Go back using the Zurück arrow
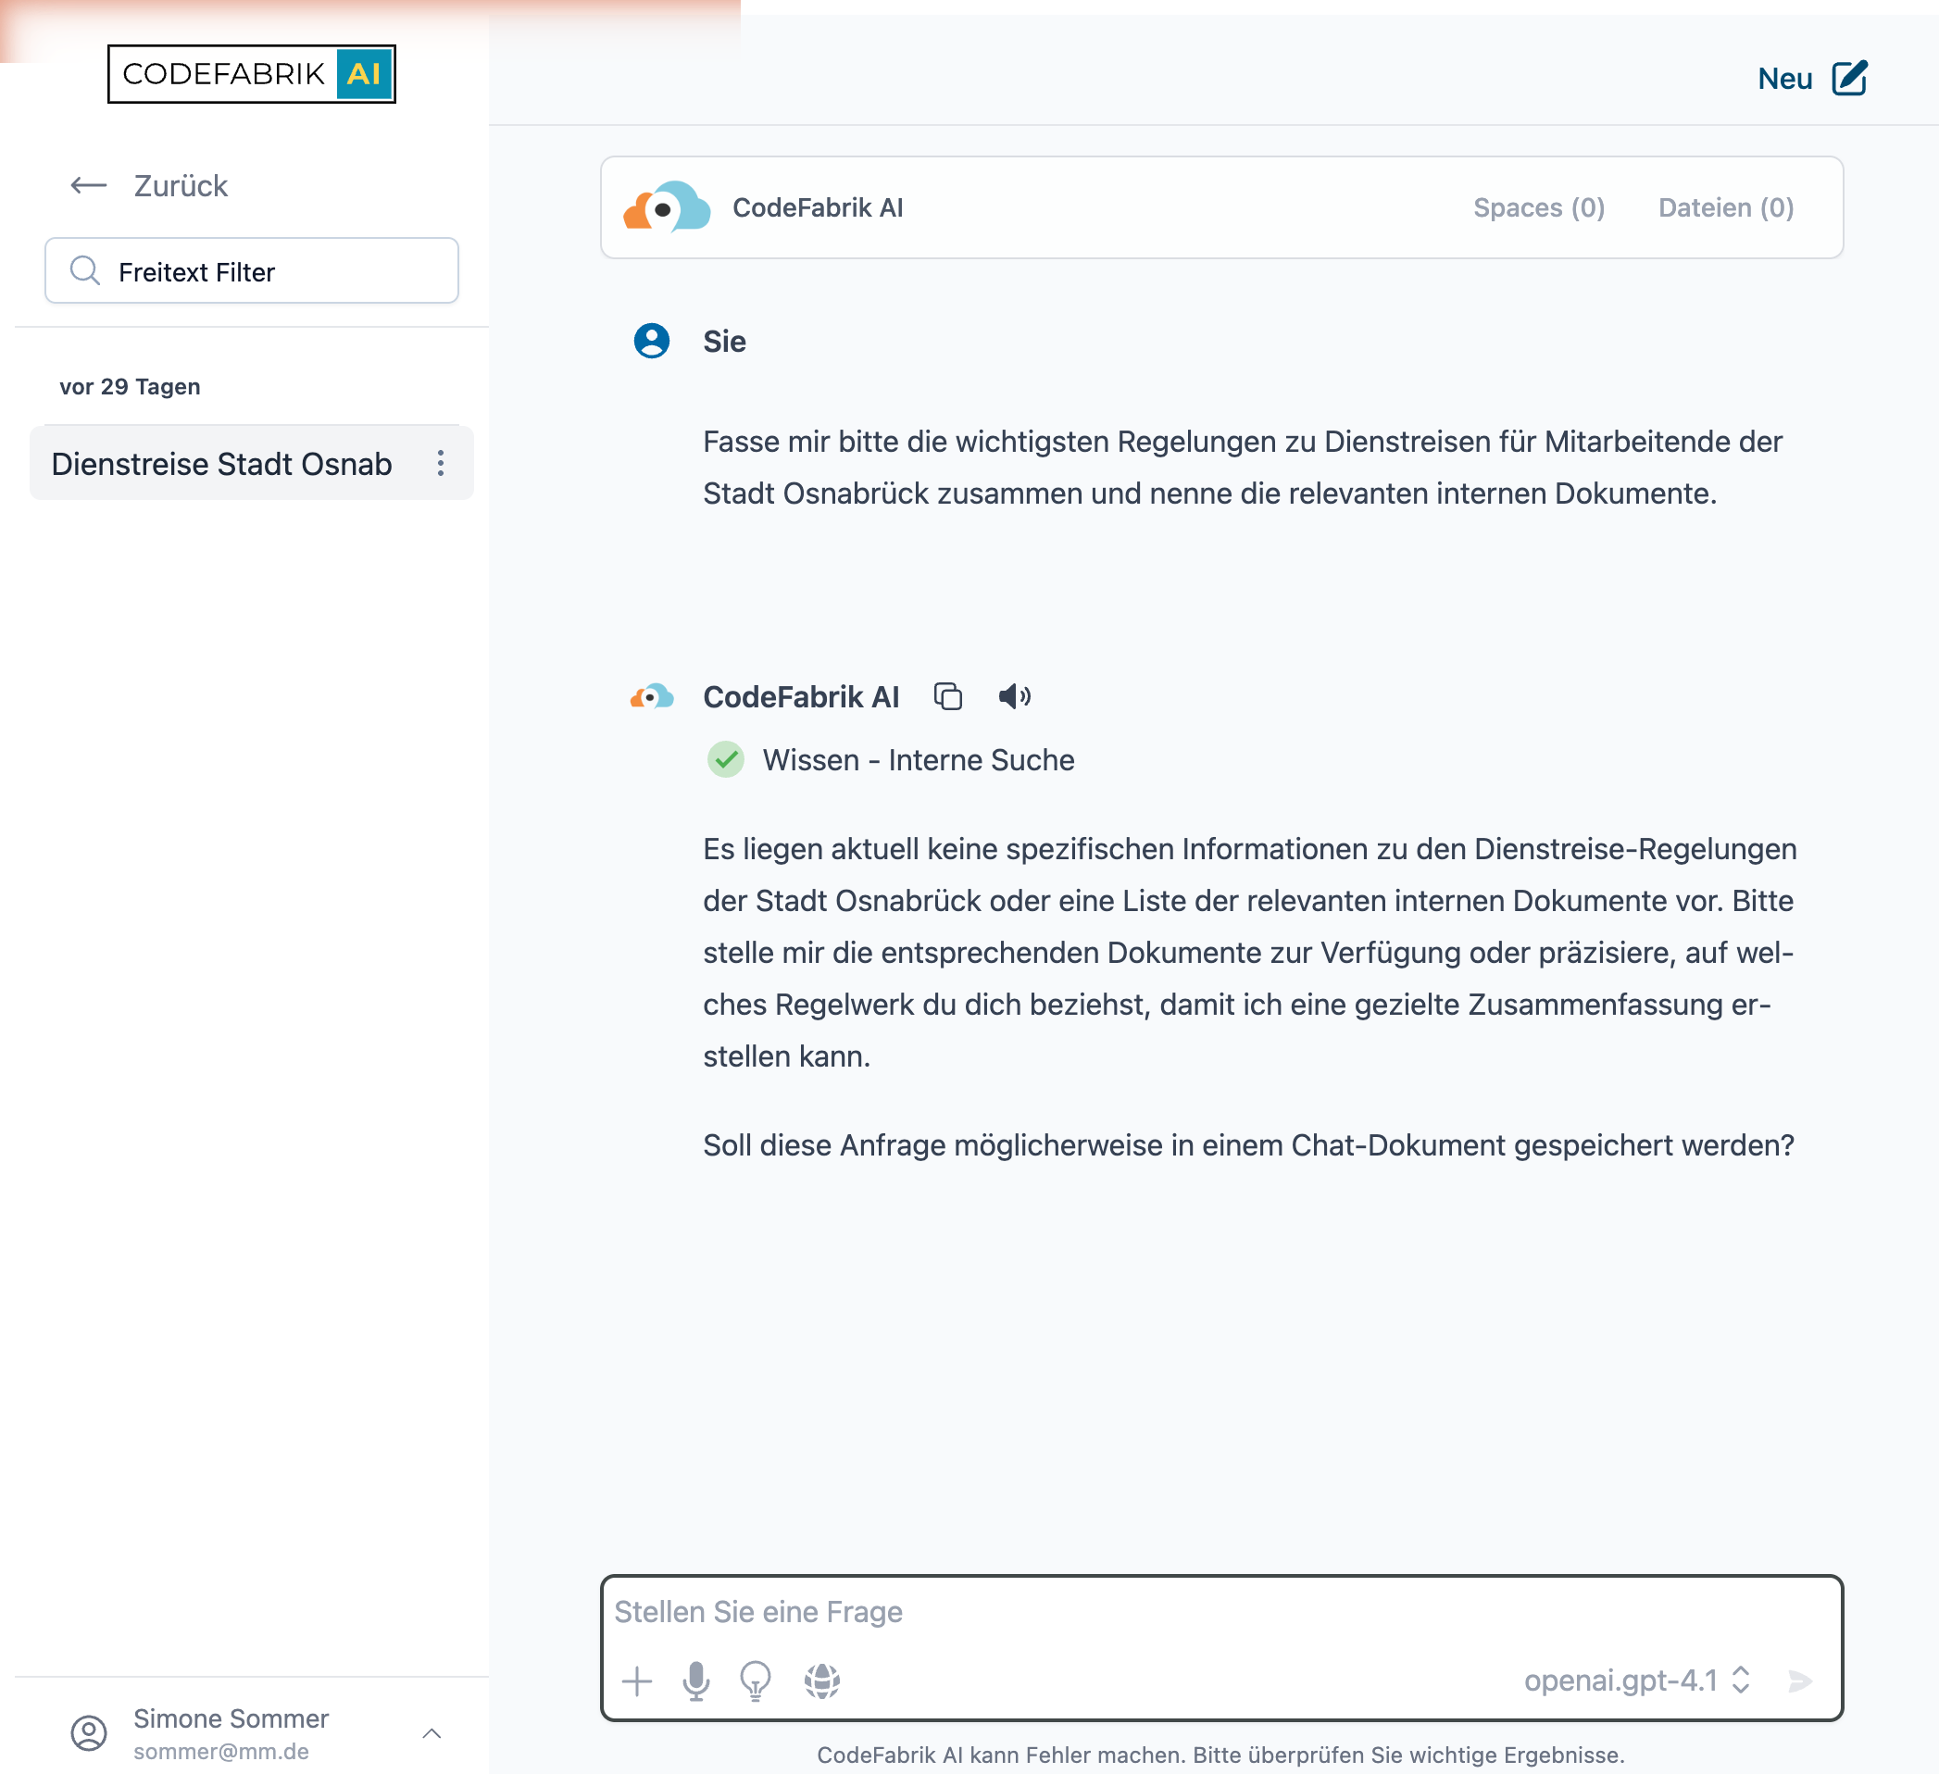1939x1774 pixels. point(89,185)
